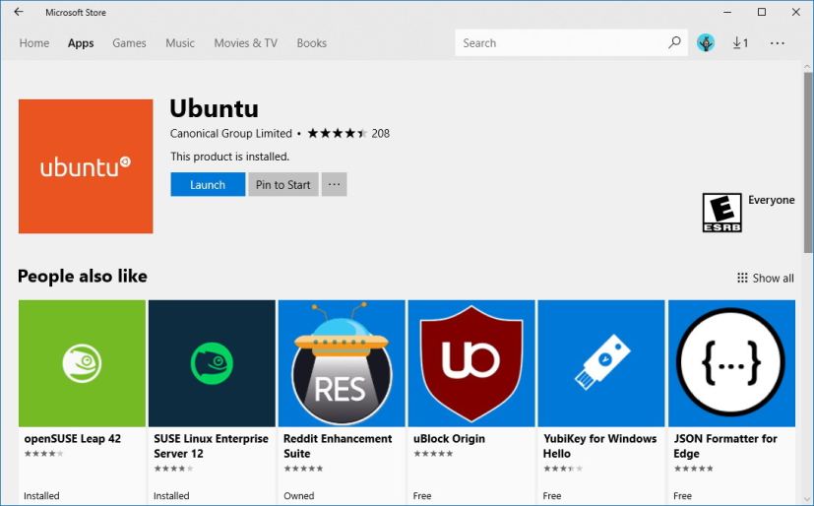This screenshot has height=506, width=814.
Task: Click the Canonical Group Limited publisher link
Action: tap(231, 133)
